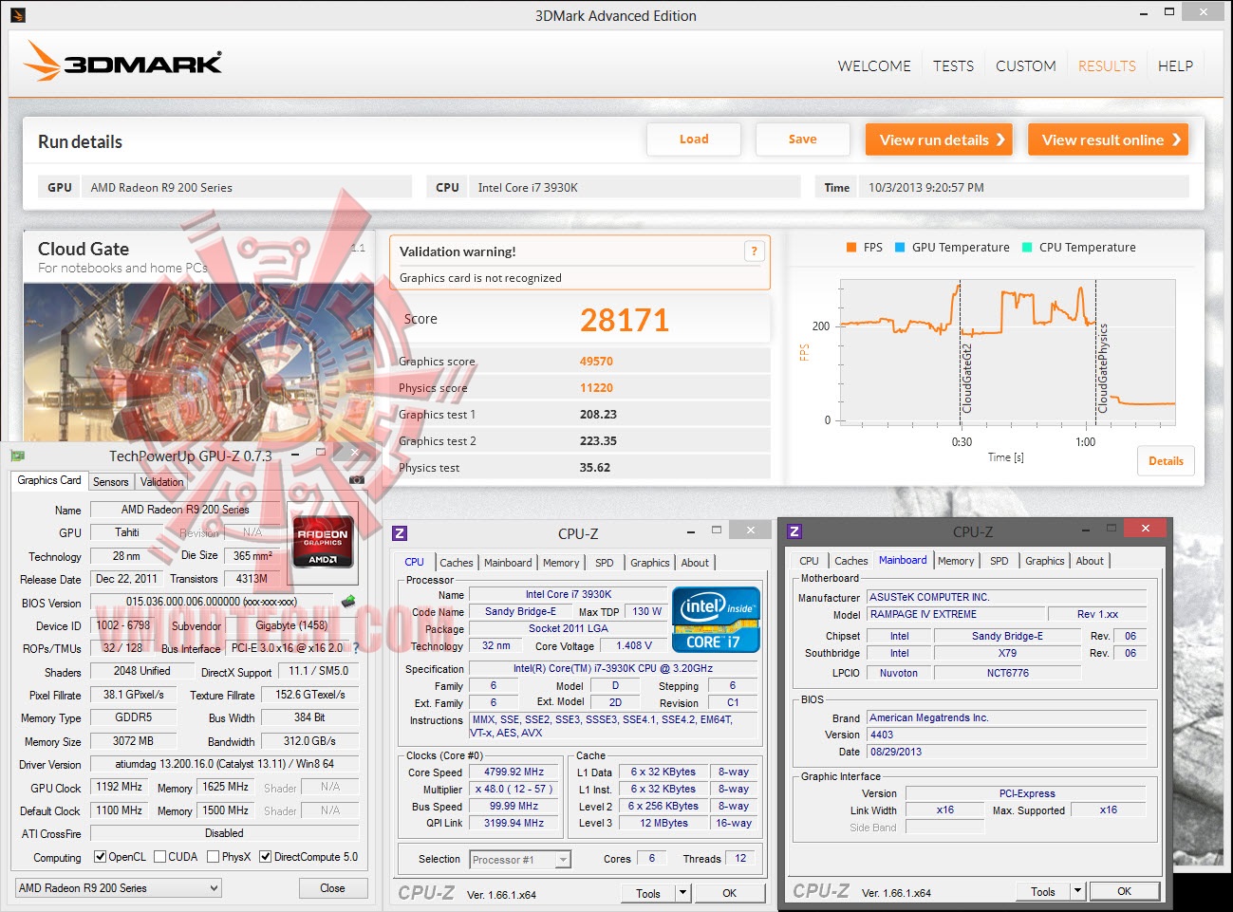
Task: Click the Details button under the FPS chart
Action: click(x=1166, y=461)
